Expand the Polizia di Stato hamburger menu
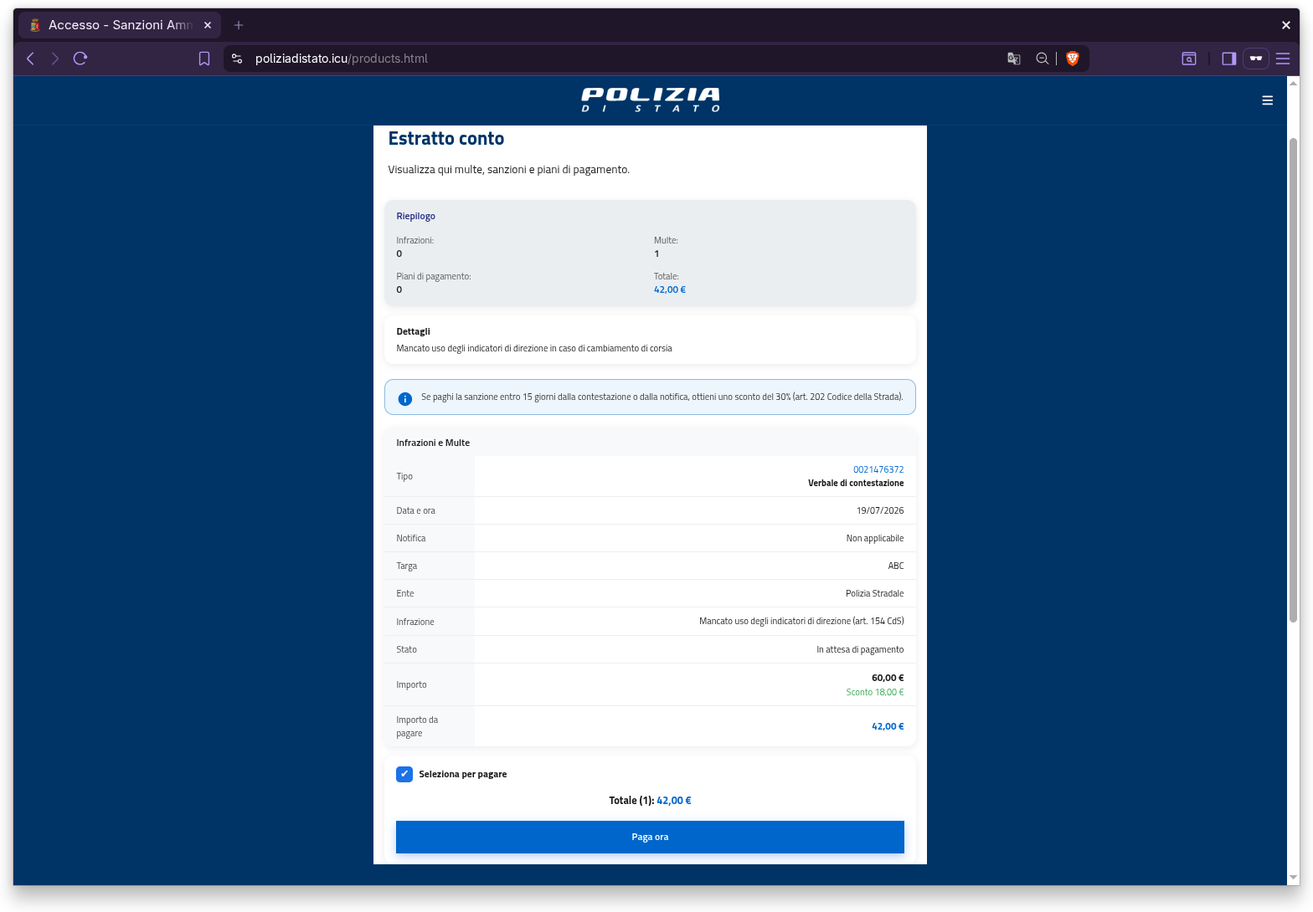The width and height of the screenshot is (1313, 912). tap(1267, 100)
